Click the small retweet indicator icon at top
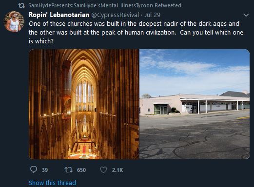 pyautogui.click(x=21, y=6)
